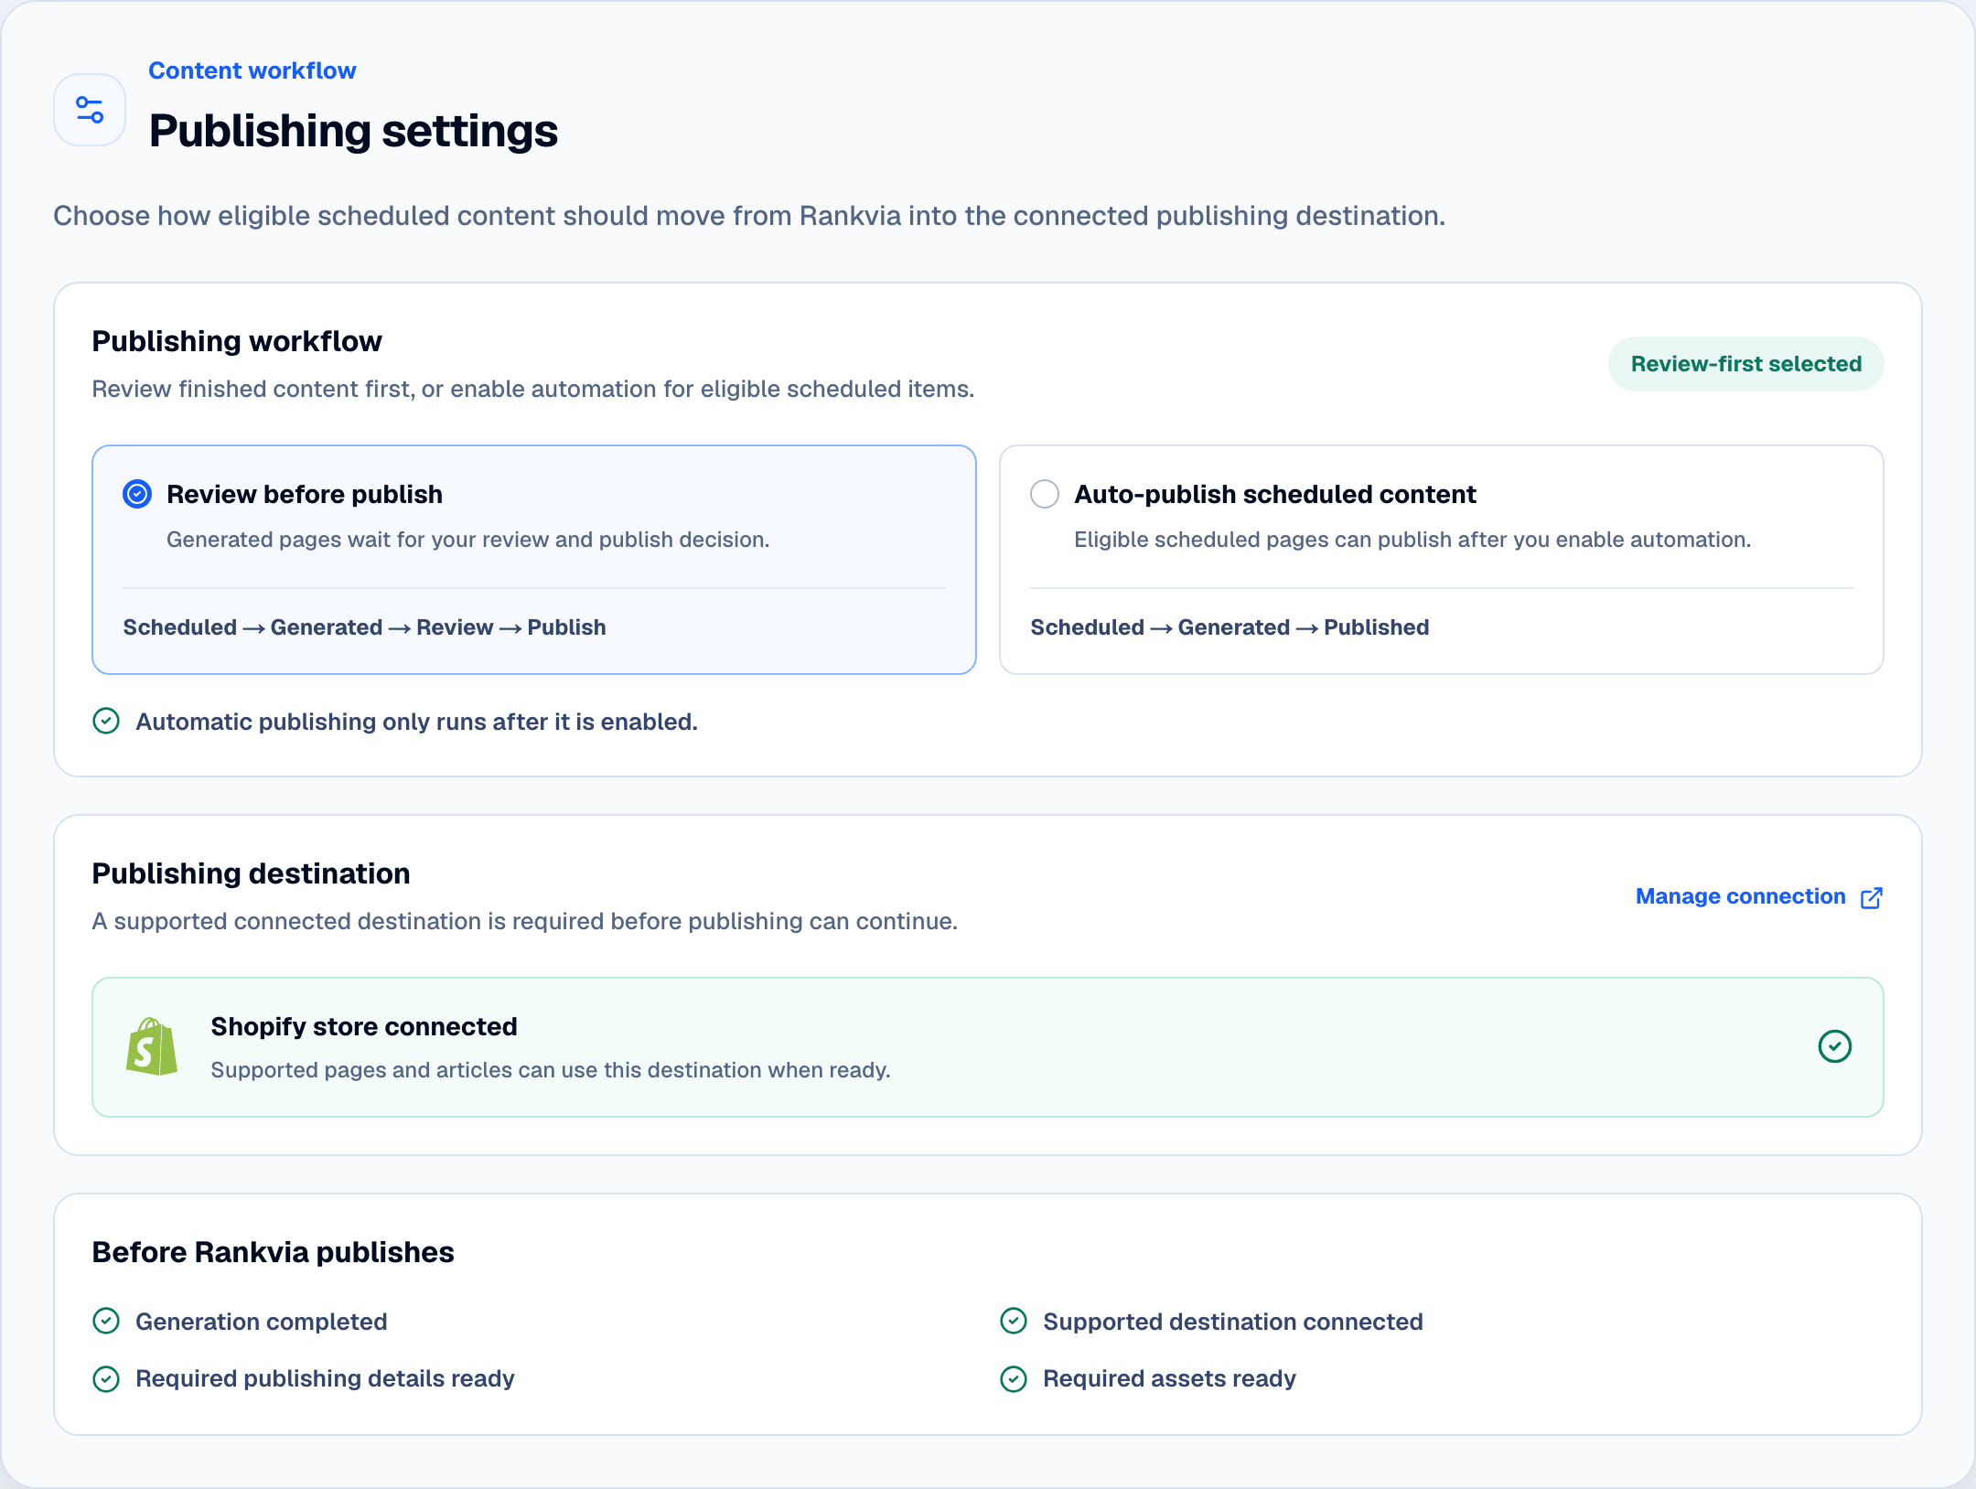Viewport: 1976px width, 1489px height.
Task: Click the 'Supported destination connected' label
Action: [x=1233, y=1322]
